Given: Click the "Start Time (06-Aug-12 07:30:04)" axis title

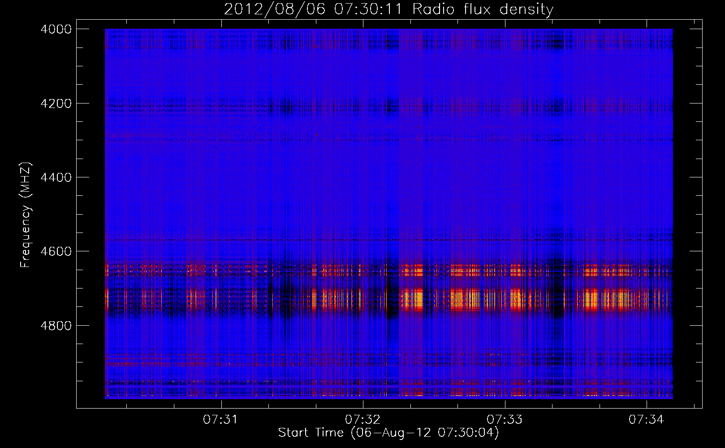Looking at the screenshot, I should pyautogui.click(x=388, y=433).
